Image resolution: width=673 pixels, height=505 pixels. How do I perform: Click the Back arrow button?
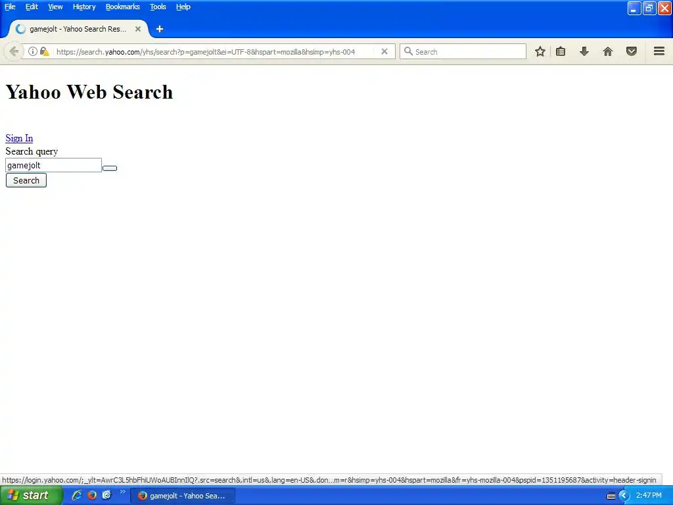pos(14,51)
